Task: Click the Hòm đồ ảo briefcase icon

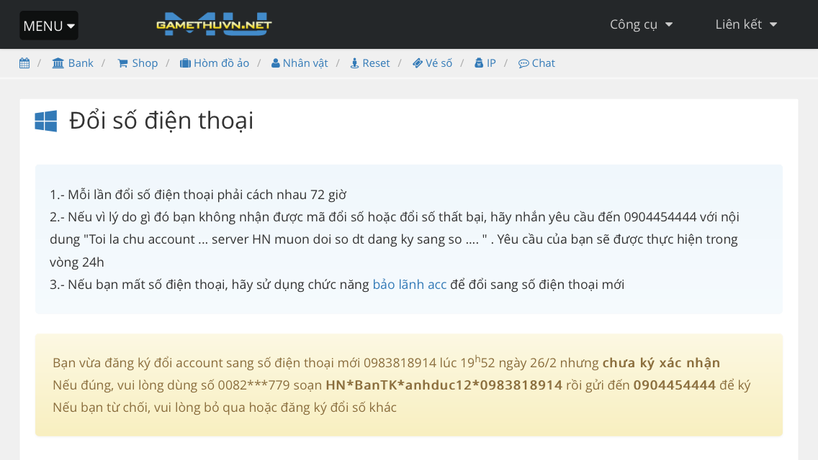Action: point(185,63)
